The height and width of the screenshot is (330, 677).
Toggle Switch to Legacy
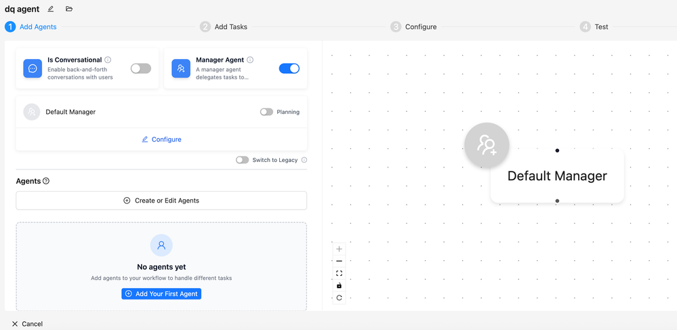(x=242, y=160)
